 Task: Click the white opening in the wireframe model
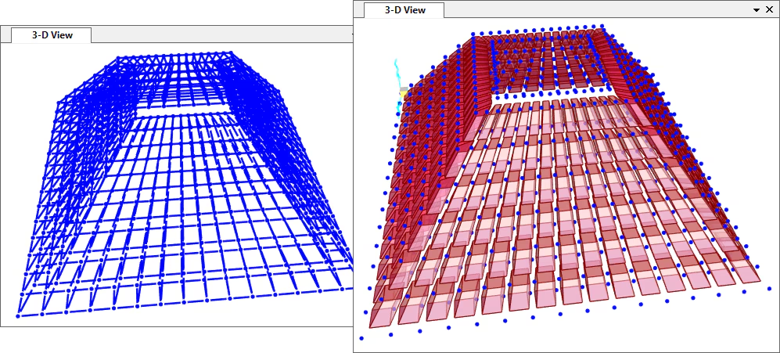[x=182, y=113]
